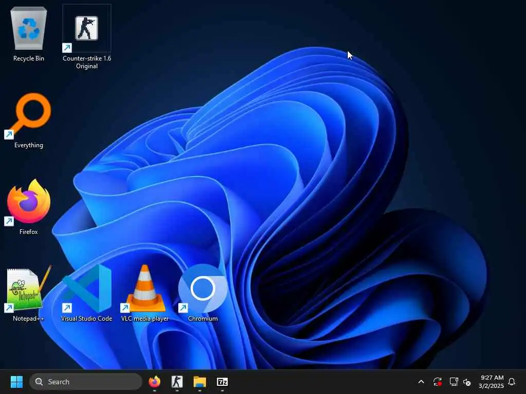Switch to Firefox in the taskbar
This screenshot has width=526, height=394.
point(154,382)
